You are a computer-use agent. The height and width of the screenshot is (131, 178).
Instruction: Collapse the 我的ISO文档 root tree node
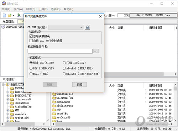point(4,84)
